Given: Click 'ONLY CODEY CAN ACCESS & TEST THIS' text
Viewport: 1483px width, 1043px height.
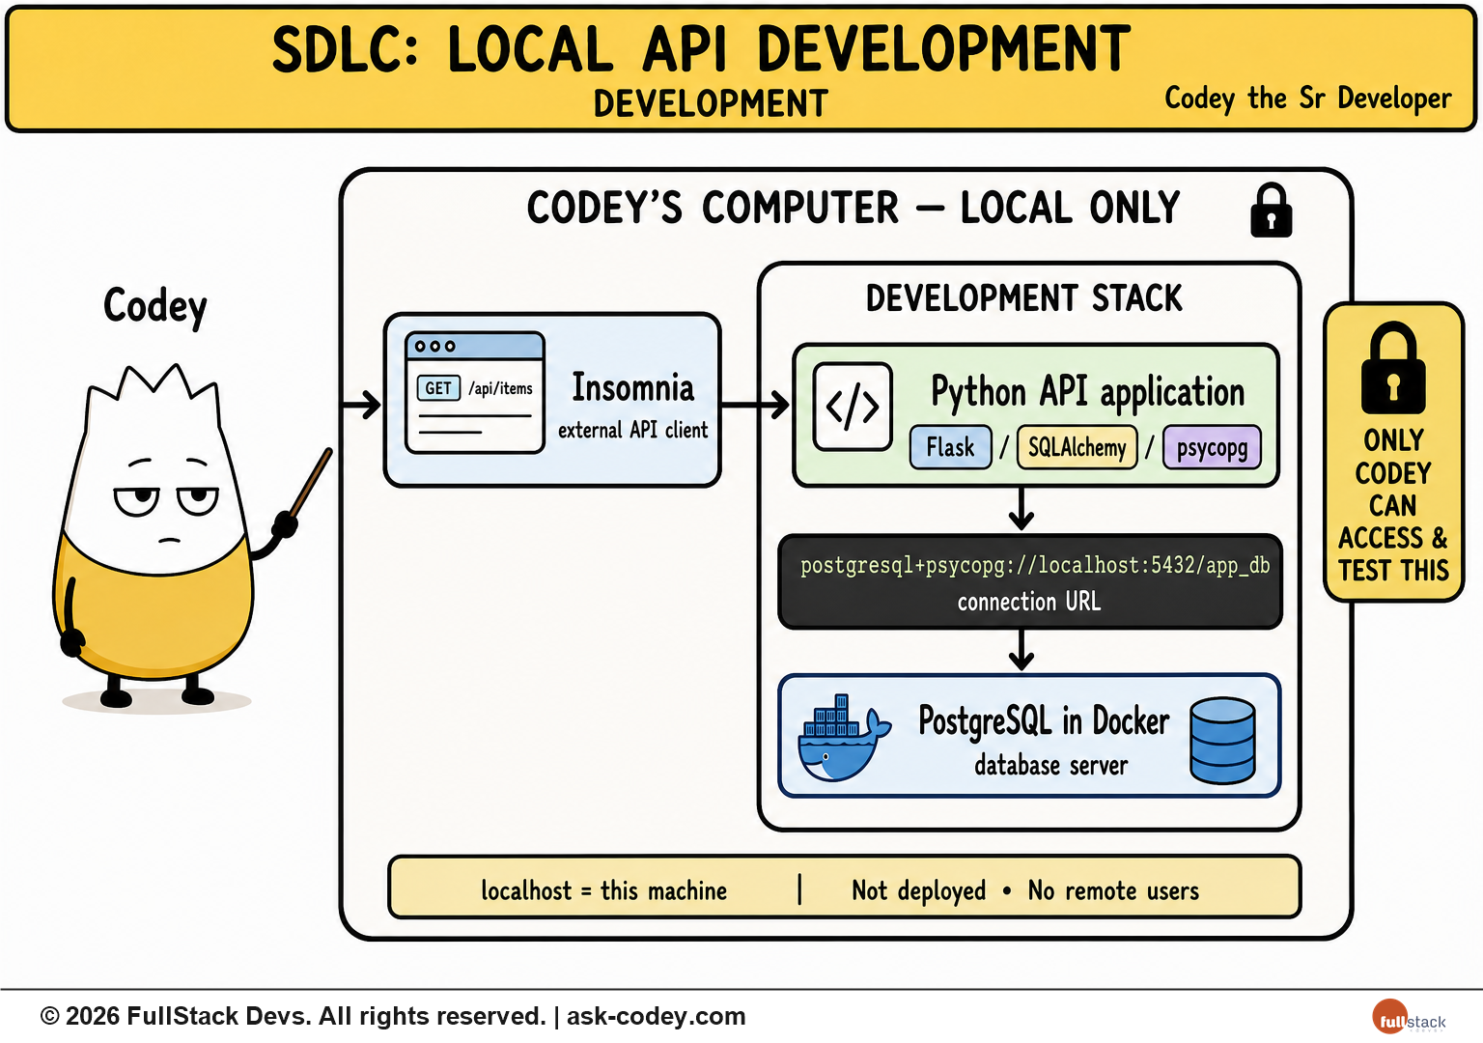Looking at the screenshot, I should click(x=1393, y=505).
